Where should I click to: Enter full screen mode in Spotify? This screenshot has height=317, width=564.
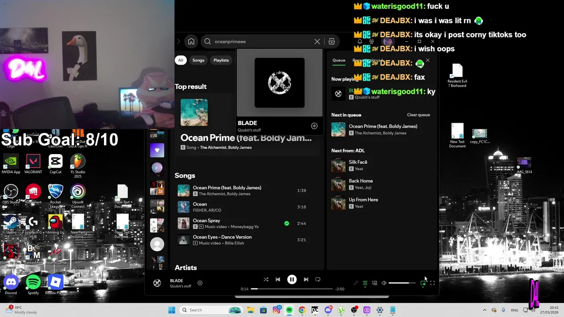(432, 283)
